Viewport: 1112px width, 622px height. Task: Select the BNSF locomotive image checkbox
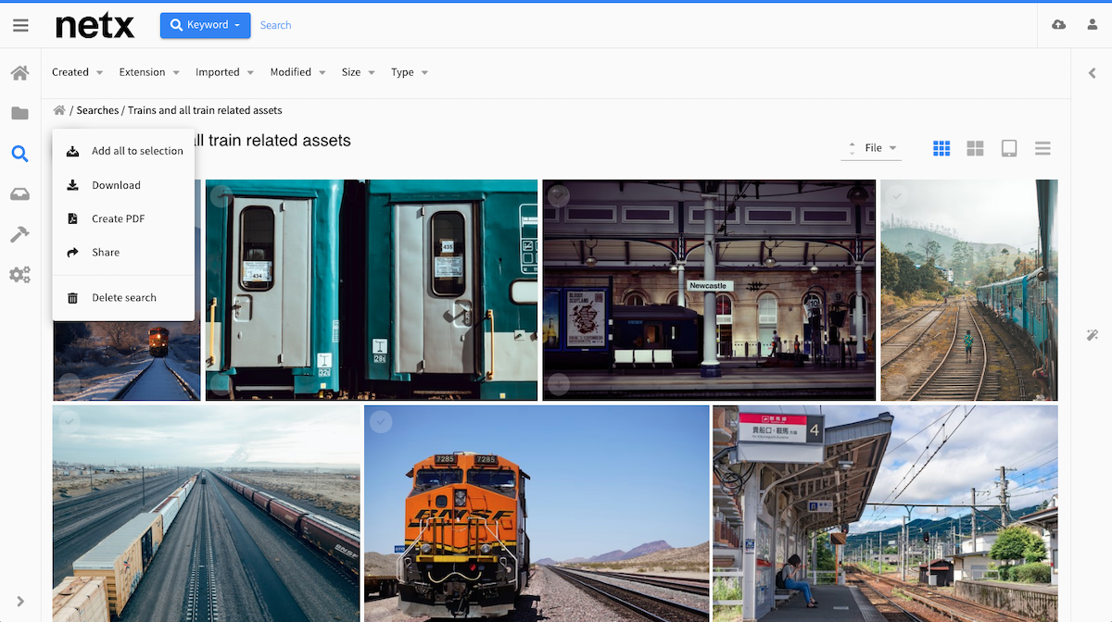click(x=380, y=422)
